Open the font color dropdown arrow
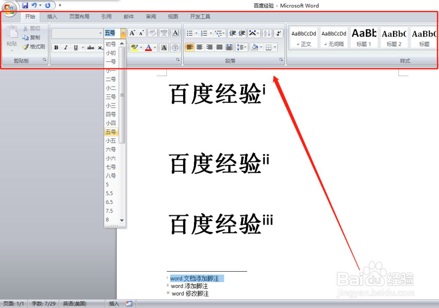439x308 pixels. (x=155, y=47)
